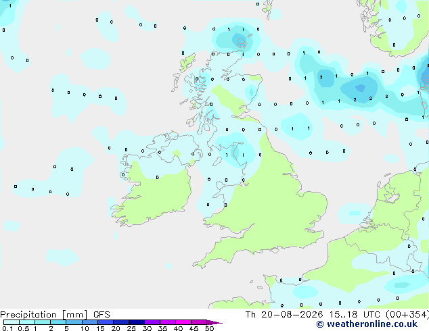Click the "0.1" legend scale label
This screenshot has height=331, width=429.
[7, 328]
